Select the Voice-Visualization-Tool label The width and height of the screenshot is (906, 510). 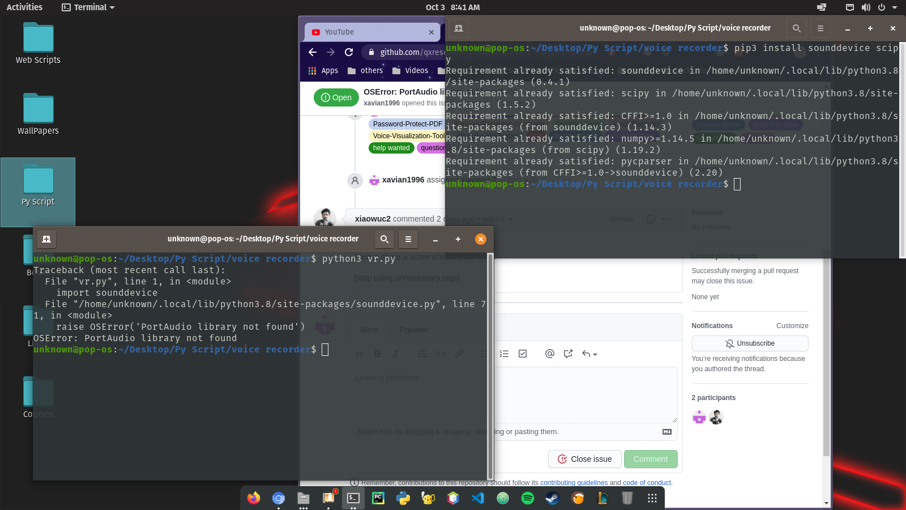408,136
